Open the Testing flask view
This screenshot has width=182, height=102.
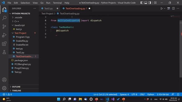coord(4,52)
